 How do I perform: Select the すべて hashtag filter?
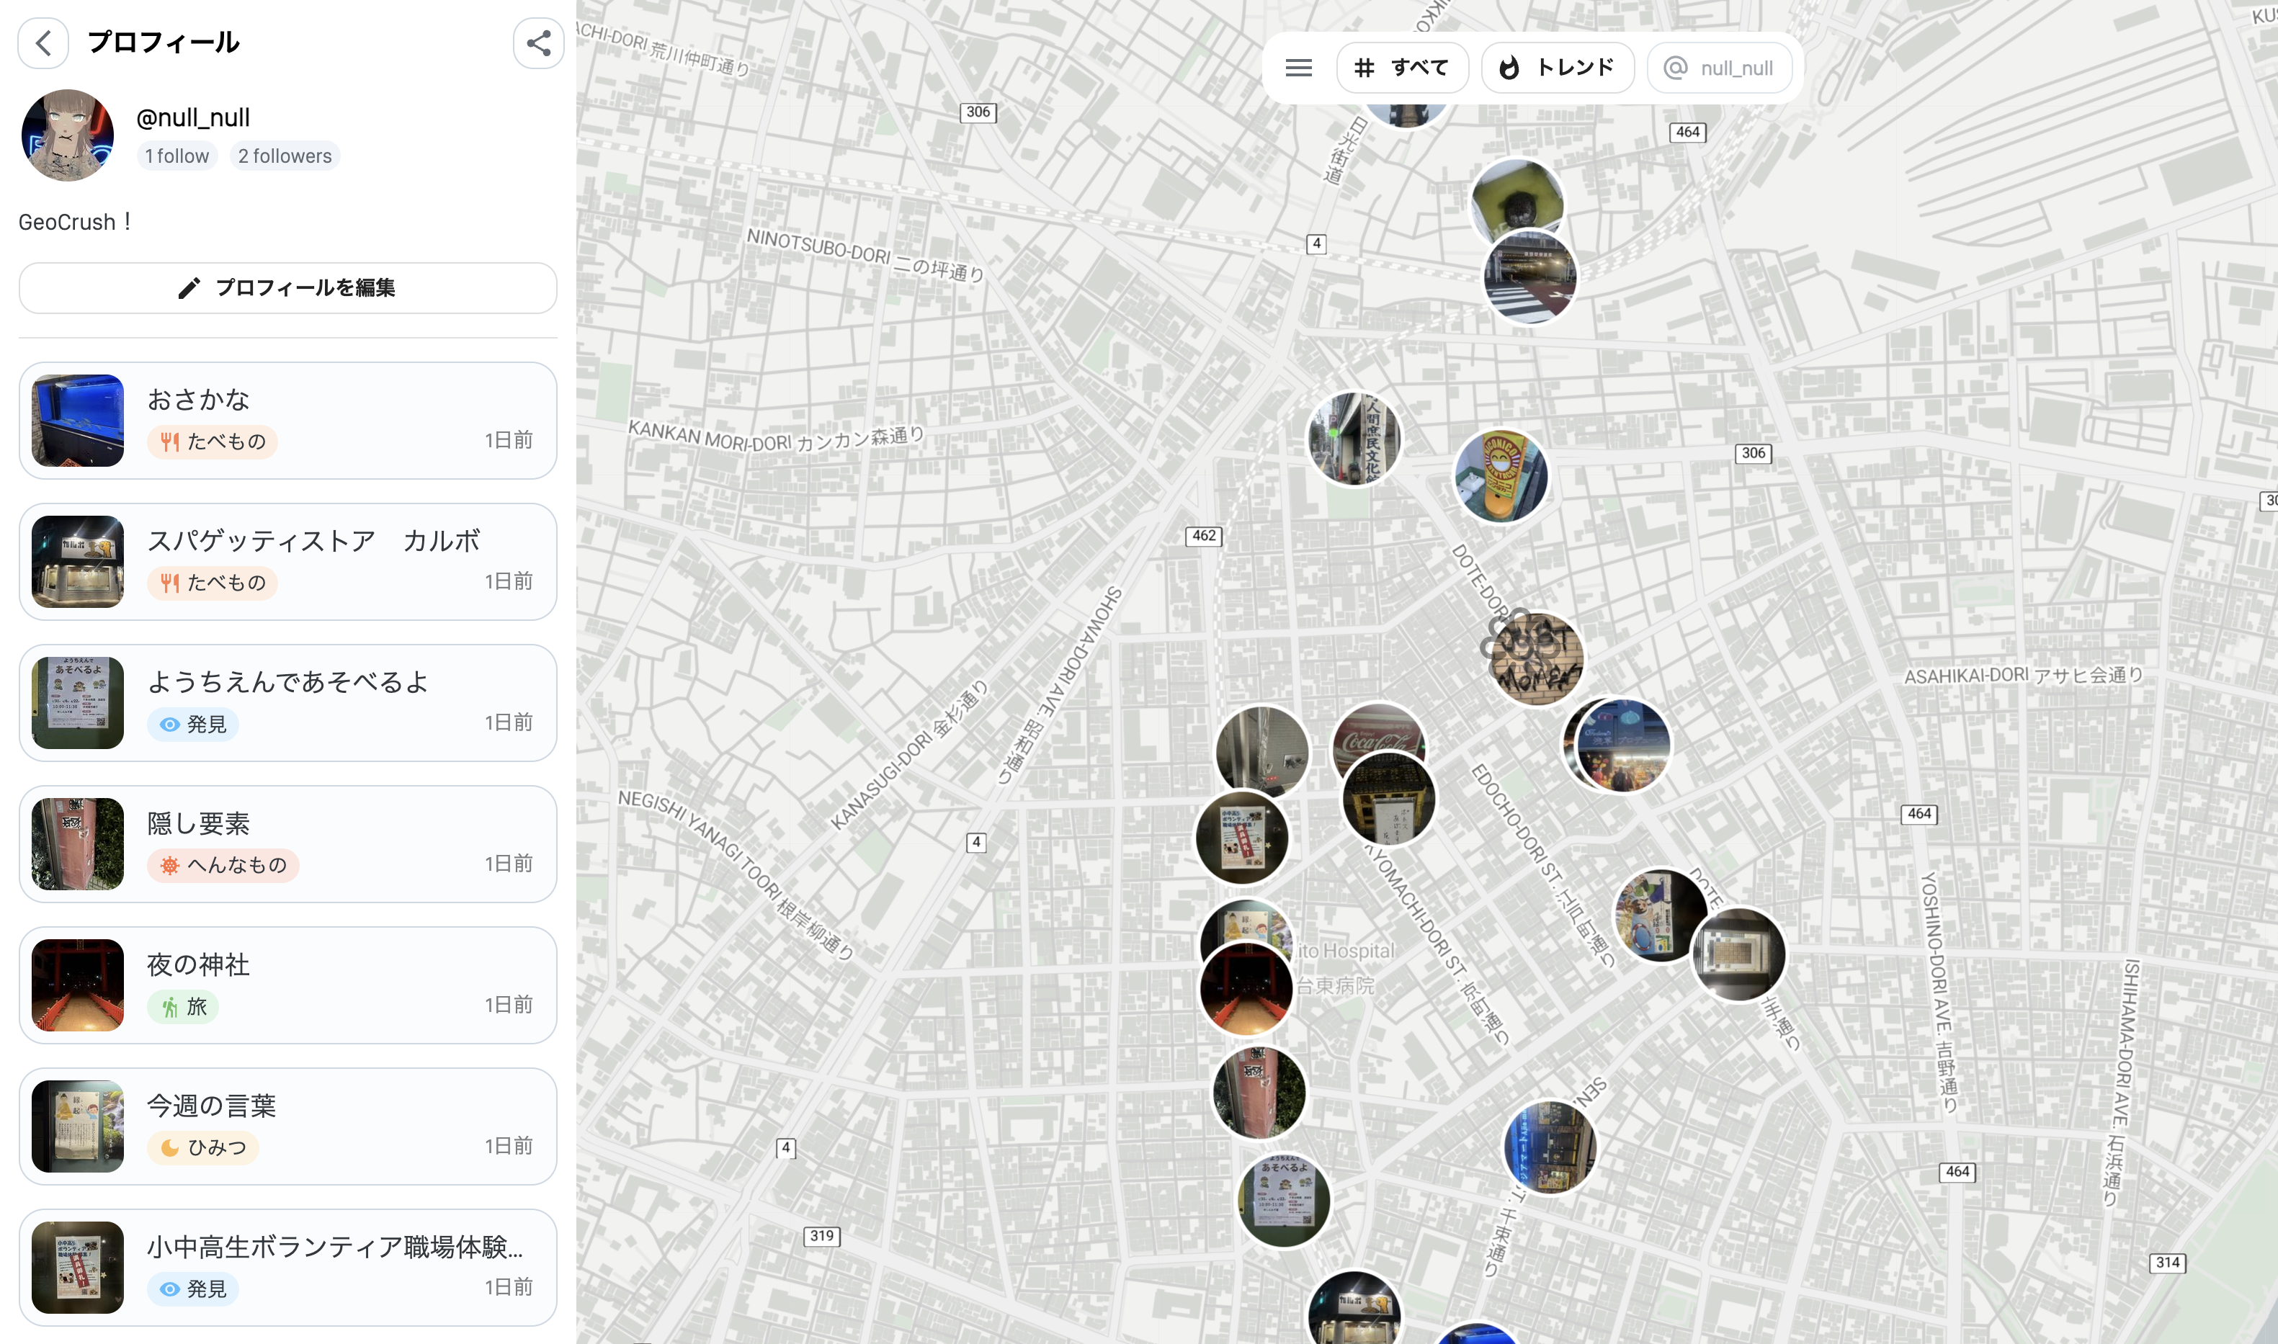pyautogui.click(x=1401, y=68)
